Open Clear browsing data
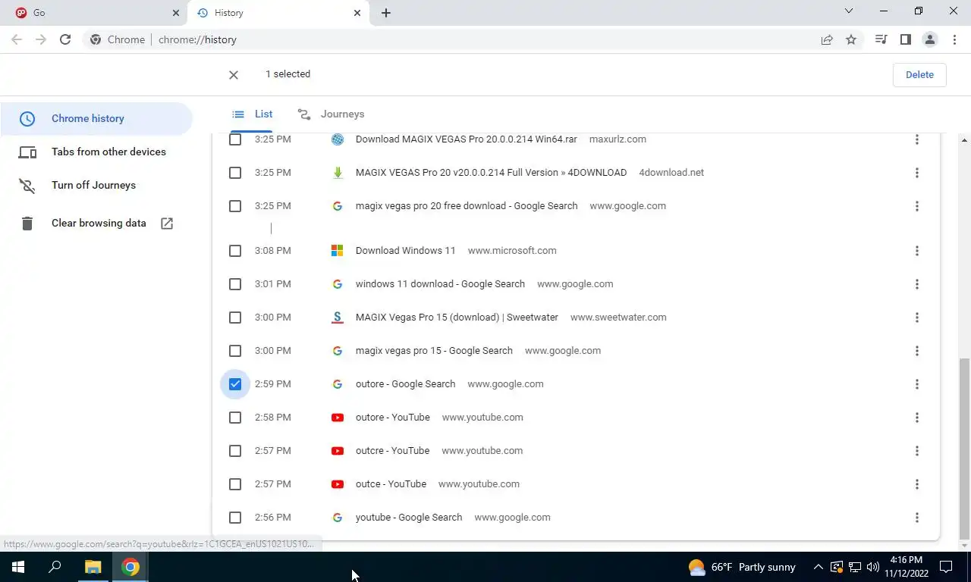 [x=96, y=224]
